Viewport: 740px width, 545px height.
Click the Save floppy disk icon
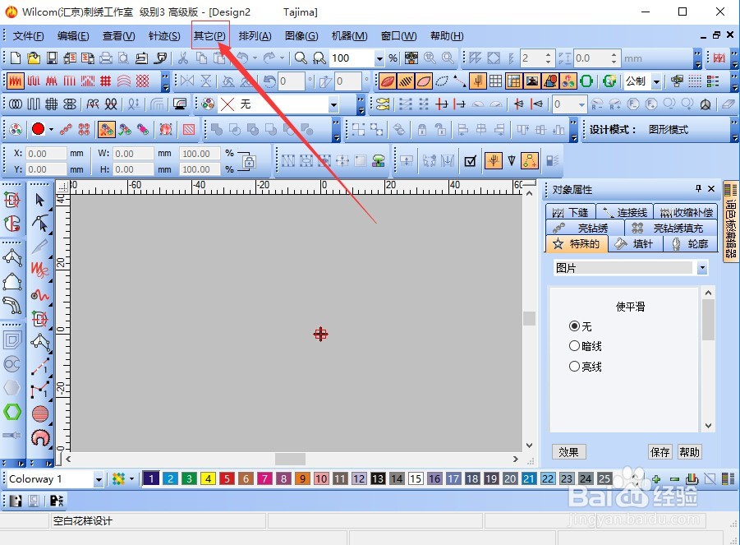pos(52,58)
